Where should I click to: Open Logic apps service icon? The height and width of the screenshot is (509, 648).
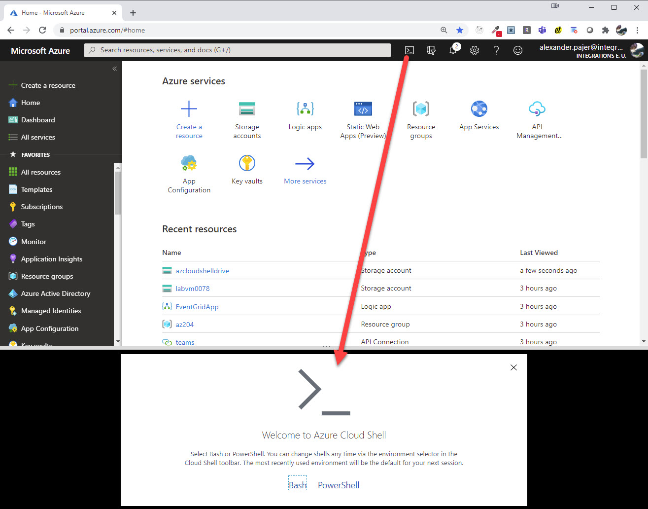point(305,109)
